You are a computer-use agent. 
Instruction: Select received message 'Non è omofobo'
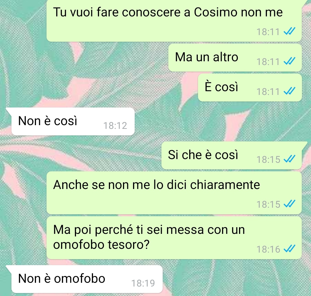[87, 279]
